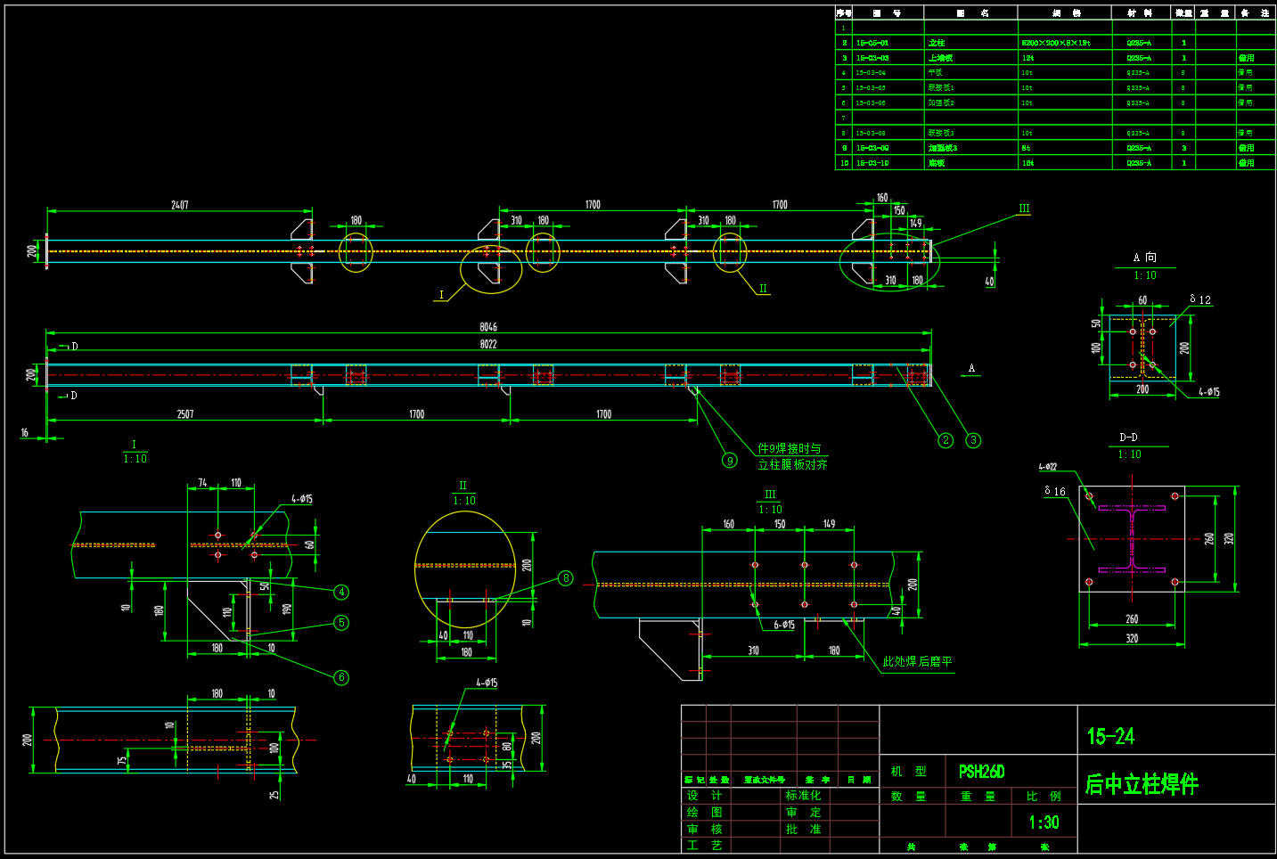The image size is (1277, 859).
Task: Select the D-D section view label
Action: tap(1128, 438)
